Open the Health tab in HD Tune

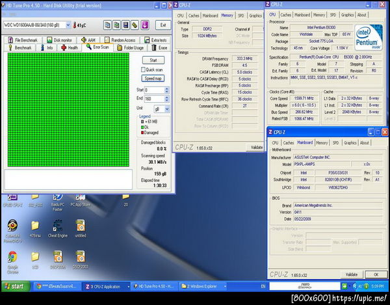[x=70, y=47]
